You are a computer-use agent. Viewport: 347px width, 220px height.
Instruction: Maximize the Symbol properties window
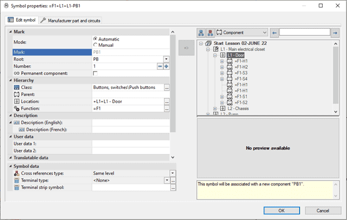point(320,6)
